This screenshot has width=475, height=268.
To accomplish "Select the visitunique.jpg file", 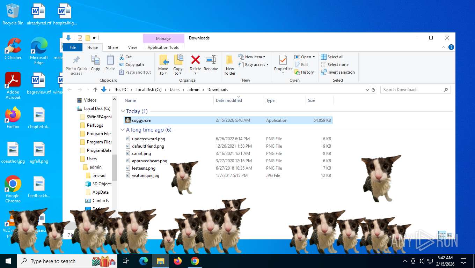I will (228, 176).
